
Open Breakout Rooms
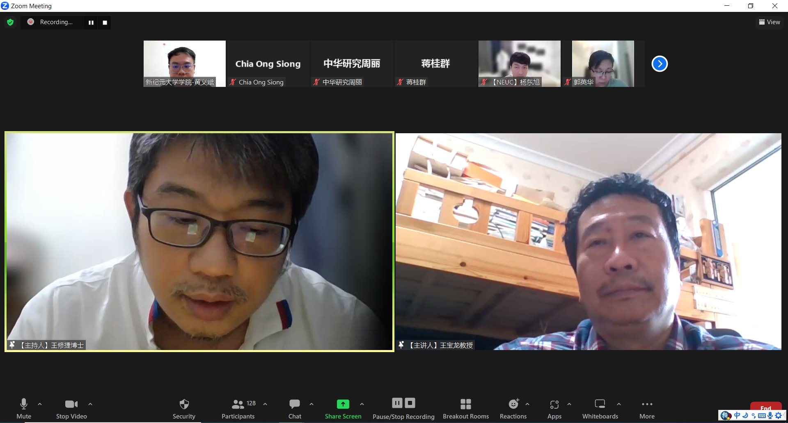click(x=466, y=409)
